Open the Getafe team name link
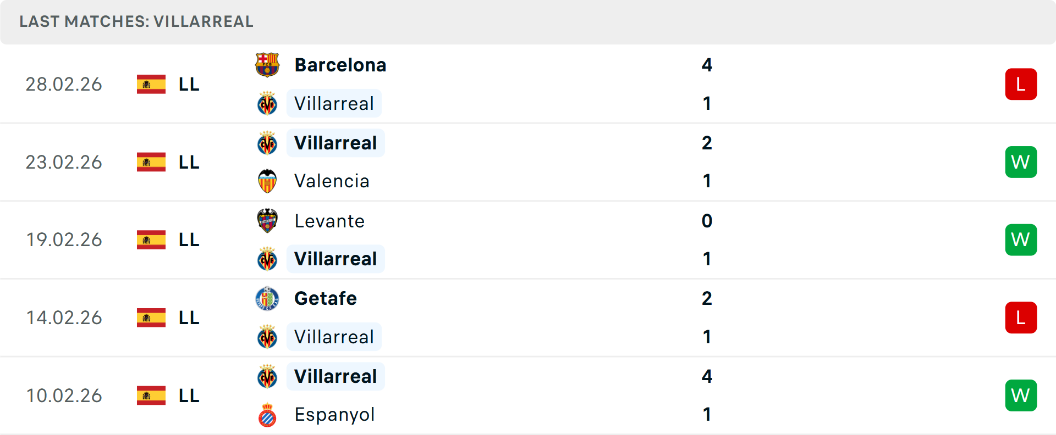 pos(326,299)
